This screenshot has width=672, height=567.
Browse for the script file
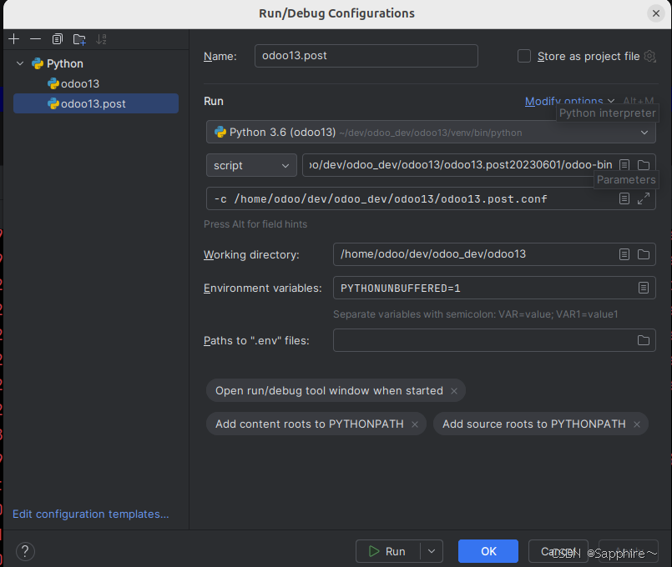pos(644,165)
